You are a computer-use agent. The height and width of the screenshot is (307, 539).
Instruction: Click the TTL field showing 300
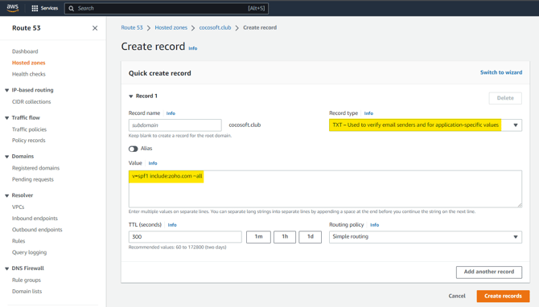185,236
